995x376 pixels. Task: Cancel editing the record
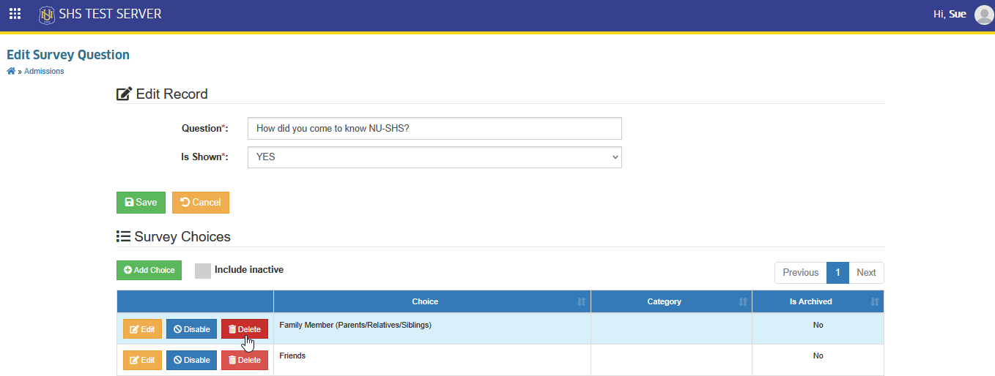click(x=201, y=203)
